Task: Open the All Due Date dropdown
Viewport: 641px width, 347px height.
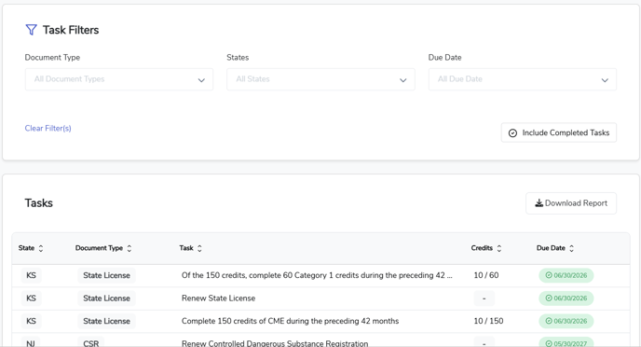Action: coord(523,79)
